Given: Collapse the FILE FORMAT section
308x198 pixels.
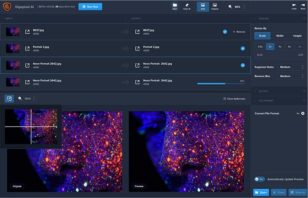Looking at the screenshot, I should click(x=256, y=101).
